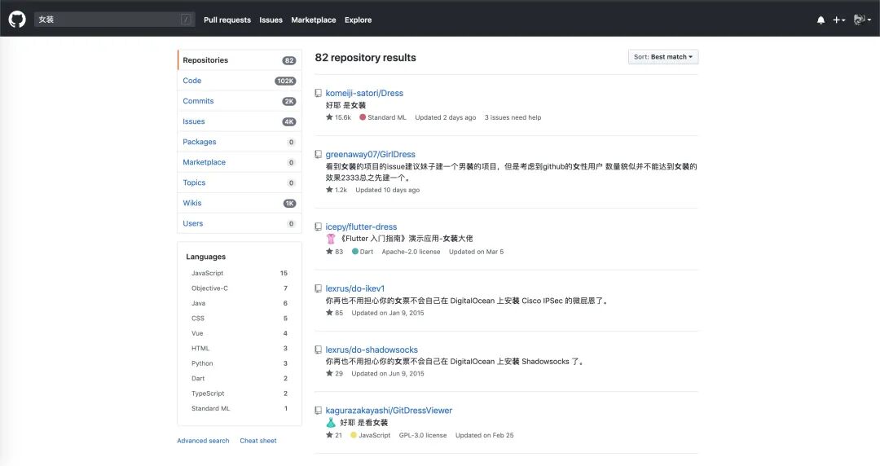This screenshot has width=880, height=466.
Task: Click the yellow JavaScript language dot
Action: [354, 435]
